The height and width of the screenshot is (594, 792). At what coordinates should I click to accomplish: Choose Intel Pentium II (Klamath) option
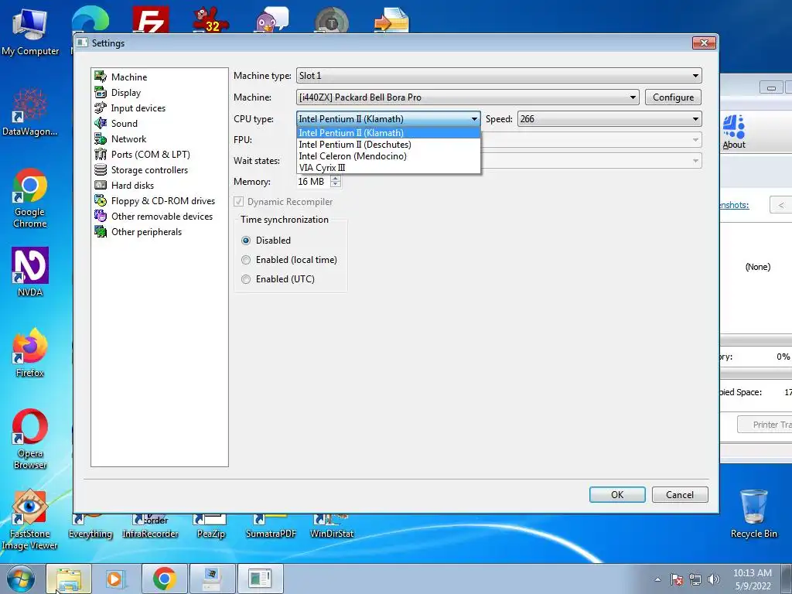click(388, 133)
